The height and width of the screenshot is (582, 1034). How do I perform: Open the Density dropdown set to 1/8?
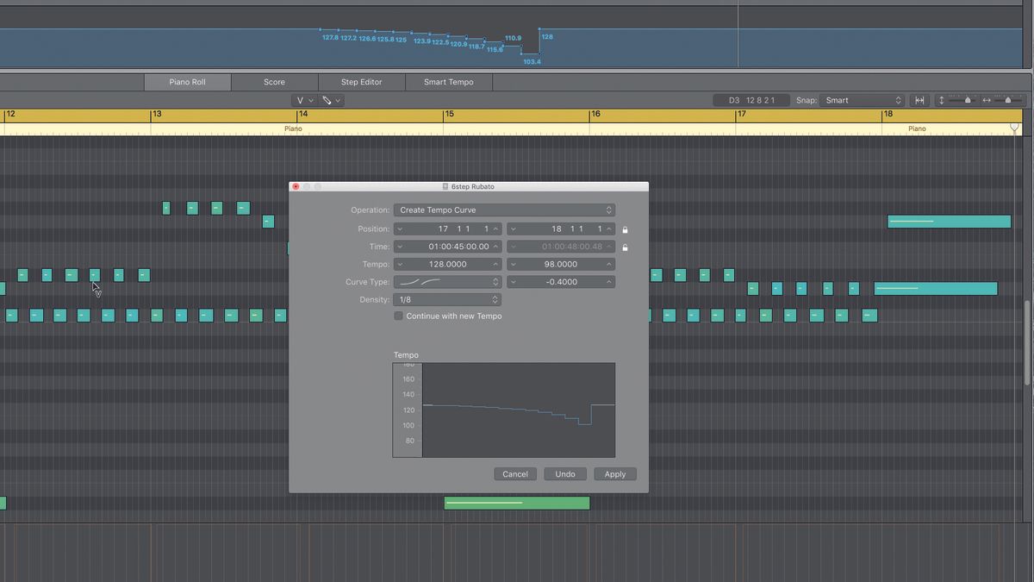tap(447, 299)
